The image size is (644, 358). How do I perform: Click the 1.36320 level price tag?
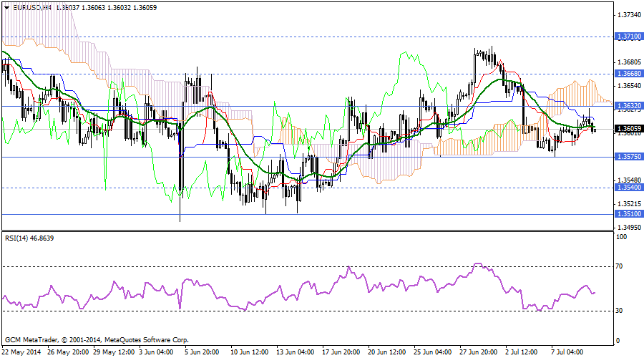pos(629,106)
